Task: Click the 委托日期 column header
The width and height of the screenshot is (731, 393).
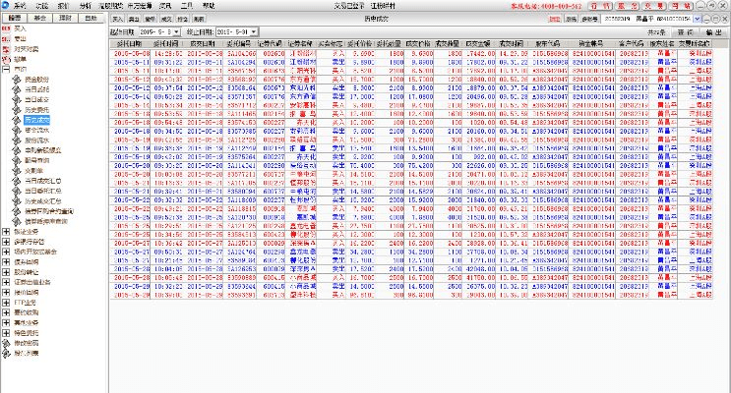Action: 130,43
